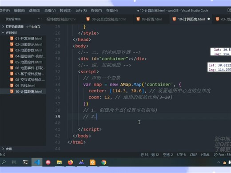Image resolution: width=231 pixels, height=173 pixels.
Task: Show hidden system tray icons
Action: [x=219, y=162]
